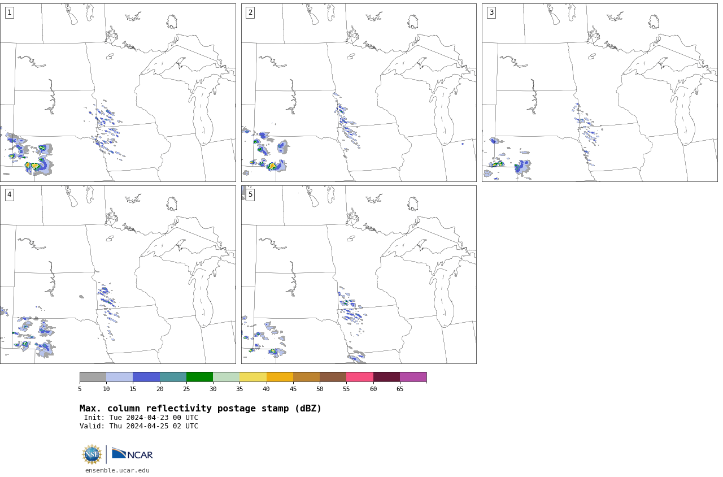
Task: Click the pink 55-60 dBZ swatch
Action: (360, 377)
